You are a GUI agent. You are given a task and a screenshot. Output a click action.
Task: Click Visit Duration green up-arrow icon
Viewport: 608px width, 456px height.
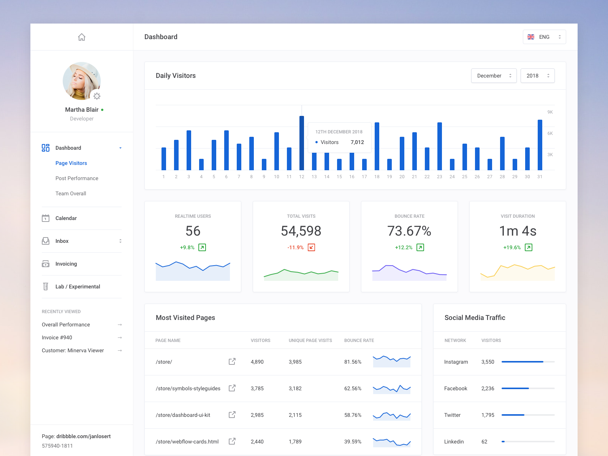(x=529, y=247)
